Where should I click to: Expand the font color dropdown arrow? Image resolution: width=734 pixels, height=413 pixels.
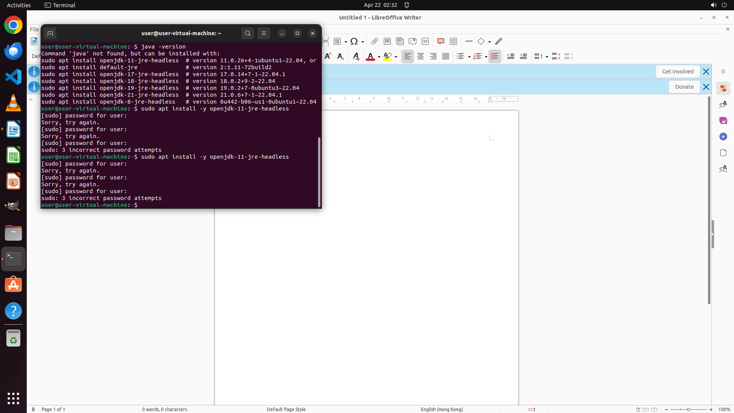click(379, 57)
